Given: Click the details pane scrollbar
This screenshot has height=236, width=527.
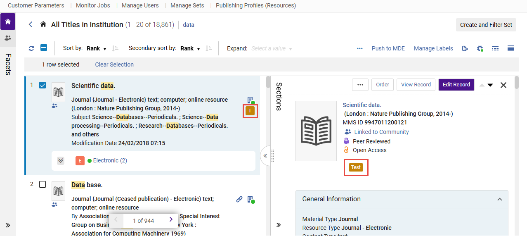Looking at the screenshot, I should 517,83.
